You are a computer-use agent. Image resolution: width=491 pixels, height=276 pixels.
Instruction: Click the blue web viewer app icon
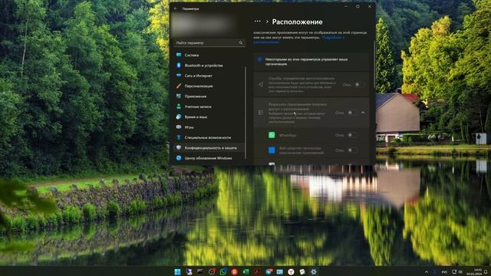(x=272, y=150)
